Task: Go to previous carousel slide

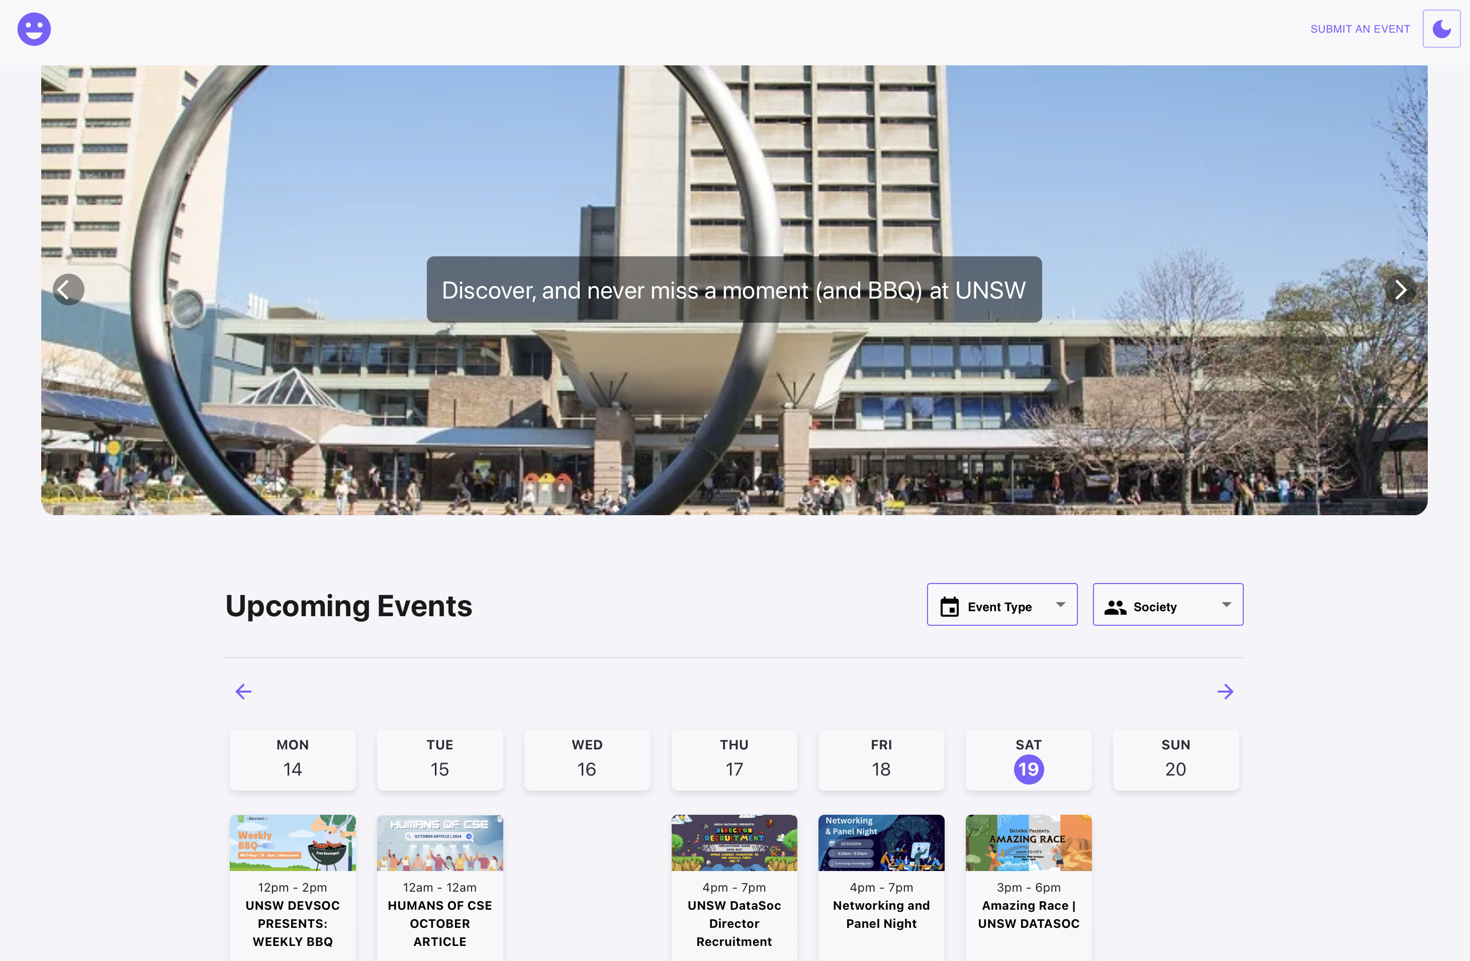Action: (x=68, y=290)
